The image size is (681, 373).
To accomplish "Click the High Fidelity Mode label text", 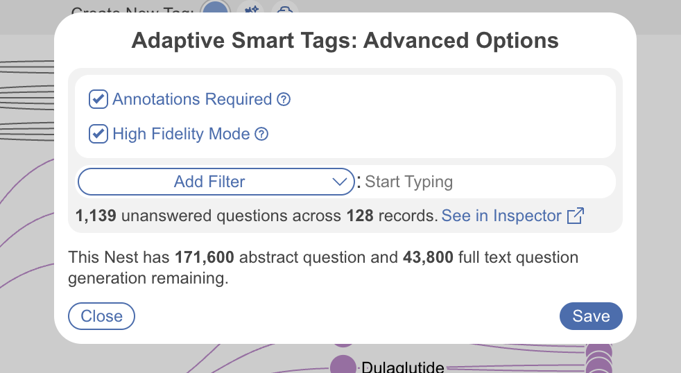I will point(181,134).
